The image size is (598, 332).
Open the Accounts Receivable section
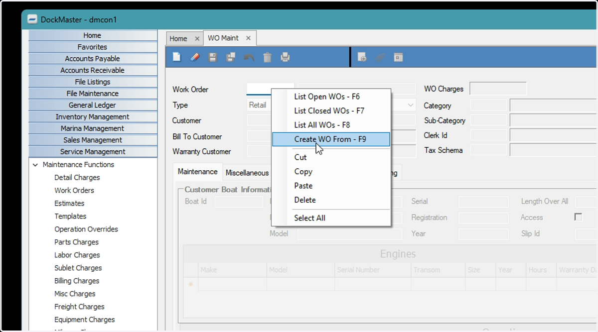tap(92, 70)
